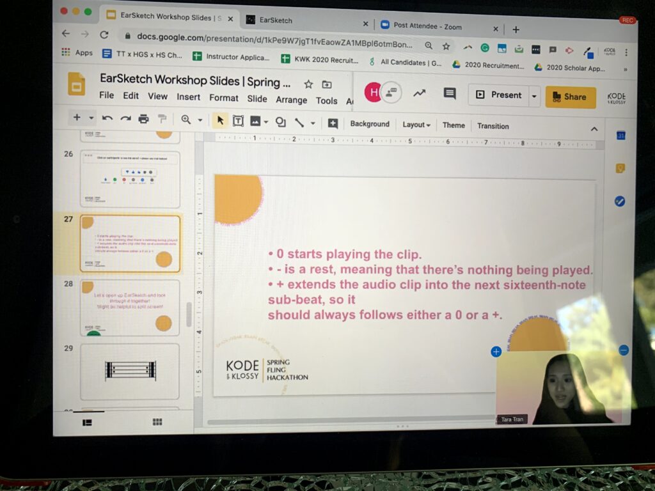Click the yellow Share button
Image resolution: width=655 pixels, height=491 pixels.
click(570, 97)
